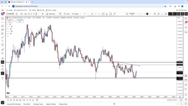This screenshot has width=188, height=106.
Task: Create an Alert
Action: [67, 14]
